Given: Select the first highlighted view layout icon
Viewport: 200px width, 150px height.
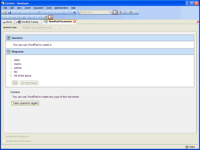Looking at the screenshot, I should [115, 12].
